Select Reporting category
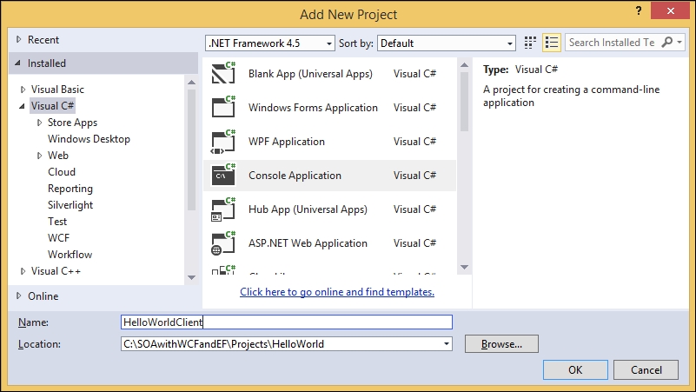Screen dimensions: 696x392 tap(70, 189)
